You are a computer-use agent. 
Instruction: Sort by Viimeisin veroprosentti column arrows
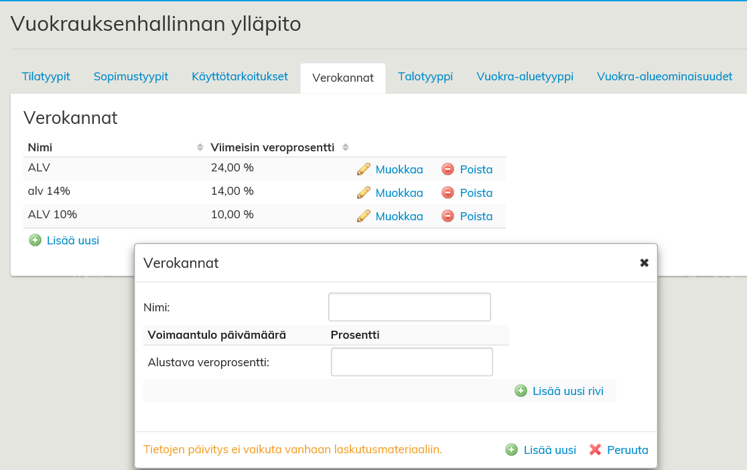[346, 147]
